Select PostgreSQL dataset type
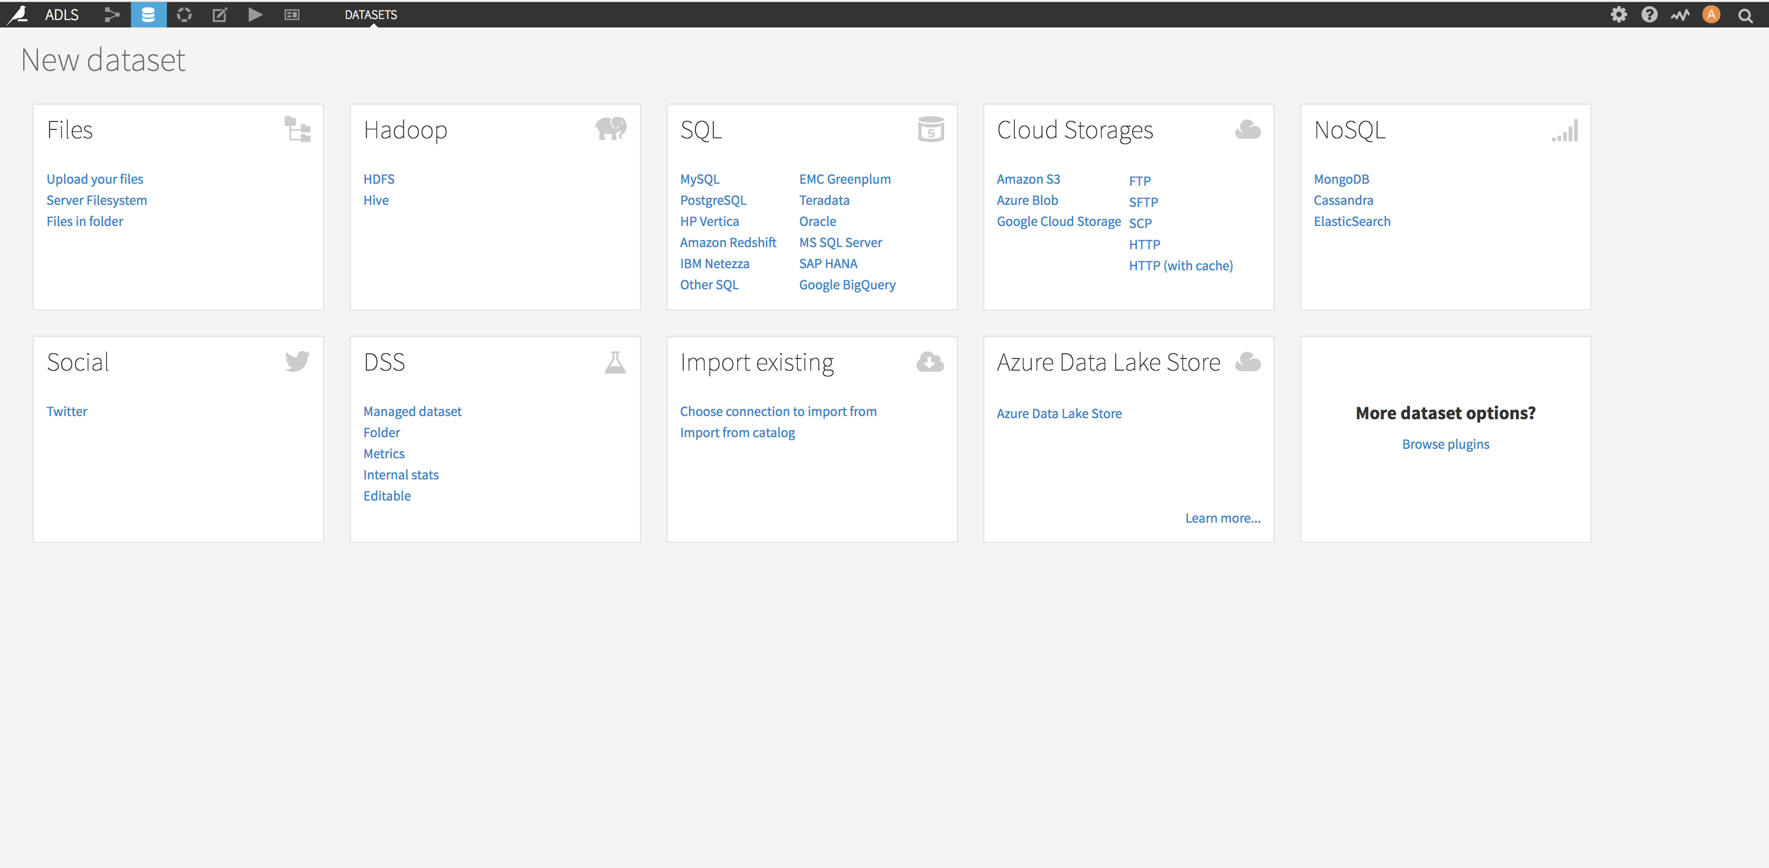The height and width of the screenshot is (868, 1769). (713, 201)
